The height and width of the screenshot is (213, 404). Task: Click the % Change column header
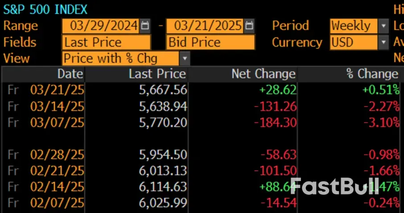(372, 74)
